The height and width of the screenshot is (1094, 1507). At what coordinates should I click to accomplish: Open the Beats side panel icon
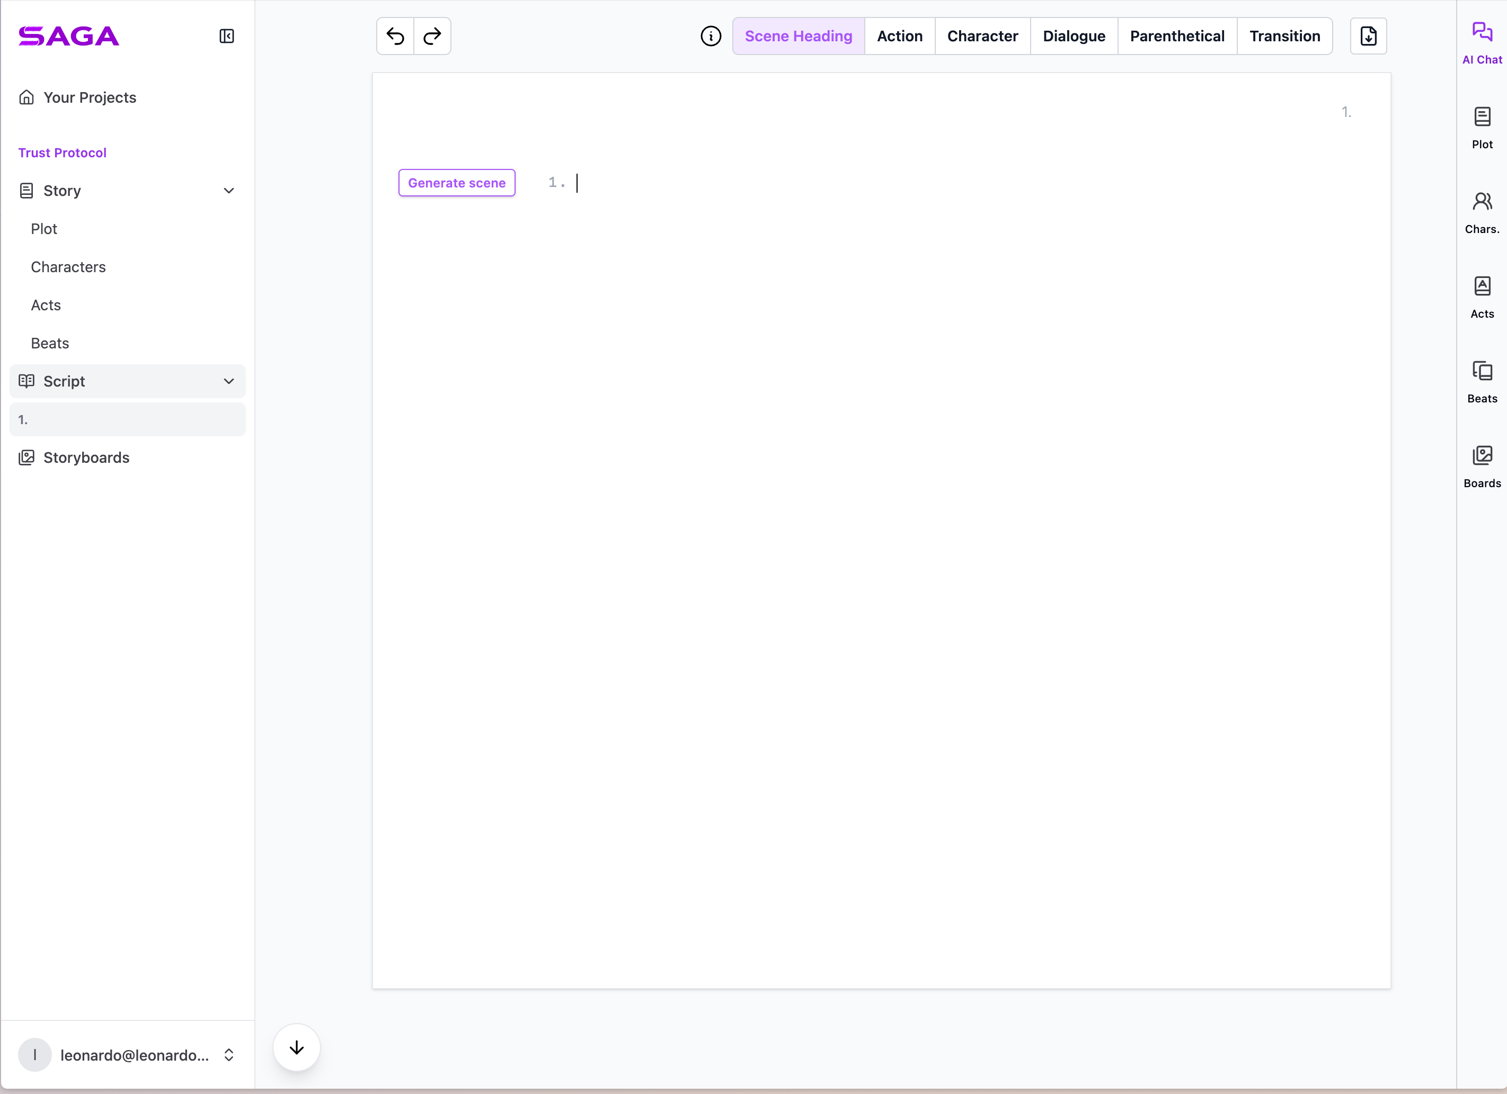coord(1482,382)
